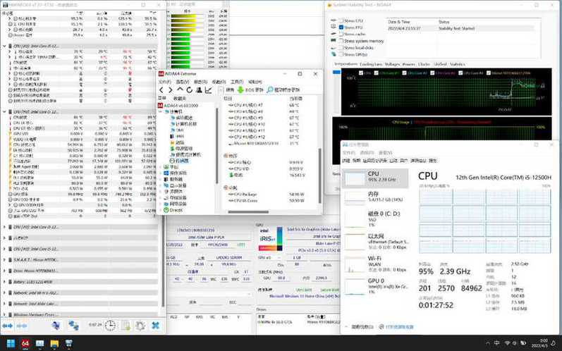Toggle the CPU Core #1 graph legend checkbox
562x351 pixels.
click(376, 73)
